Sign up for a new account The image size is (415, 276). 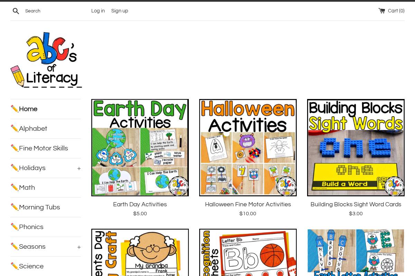(x=120, y=11)
